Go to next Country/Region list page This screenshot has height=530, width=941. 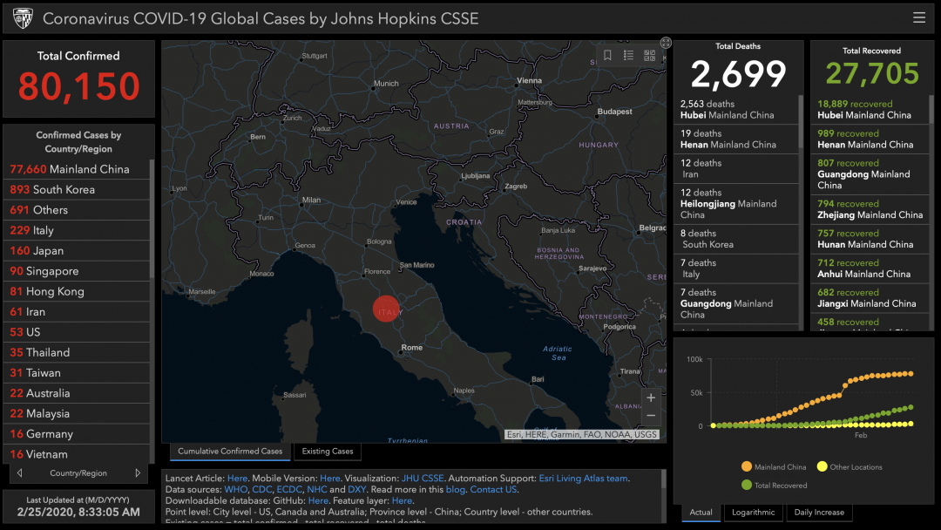pyautogui.click(x=138, y=473)
